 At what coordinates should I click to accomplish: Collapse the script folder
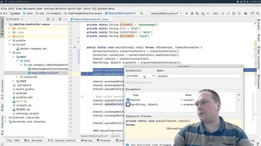[x=9, y=45]
